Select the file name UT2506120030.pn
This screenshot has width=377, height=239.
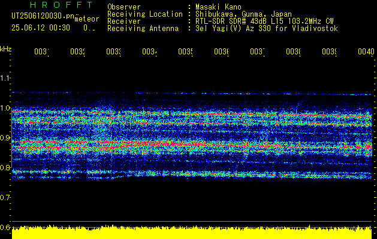click(x=43, y=16)
